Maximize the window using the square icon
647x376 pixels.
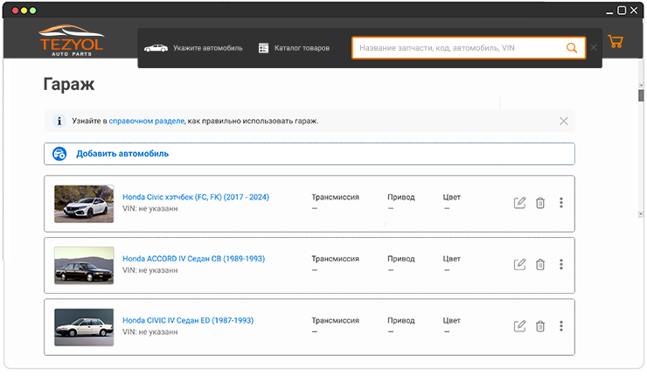[622, 10]
